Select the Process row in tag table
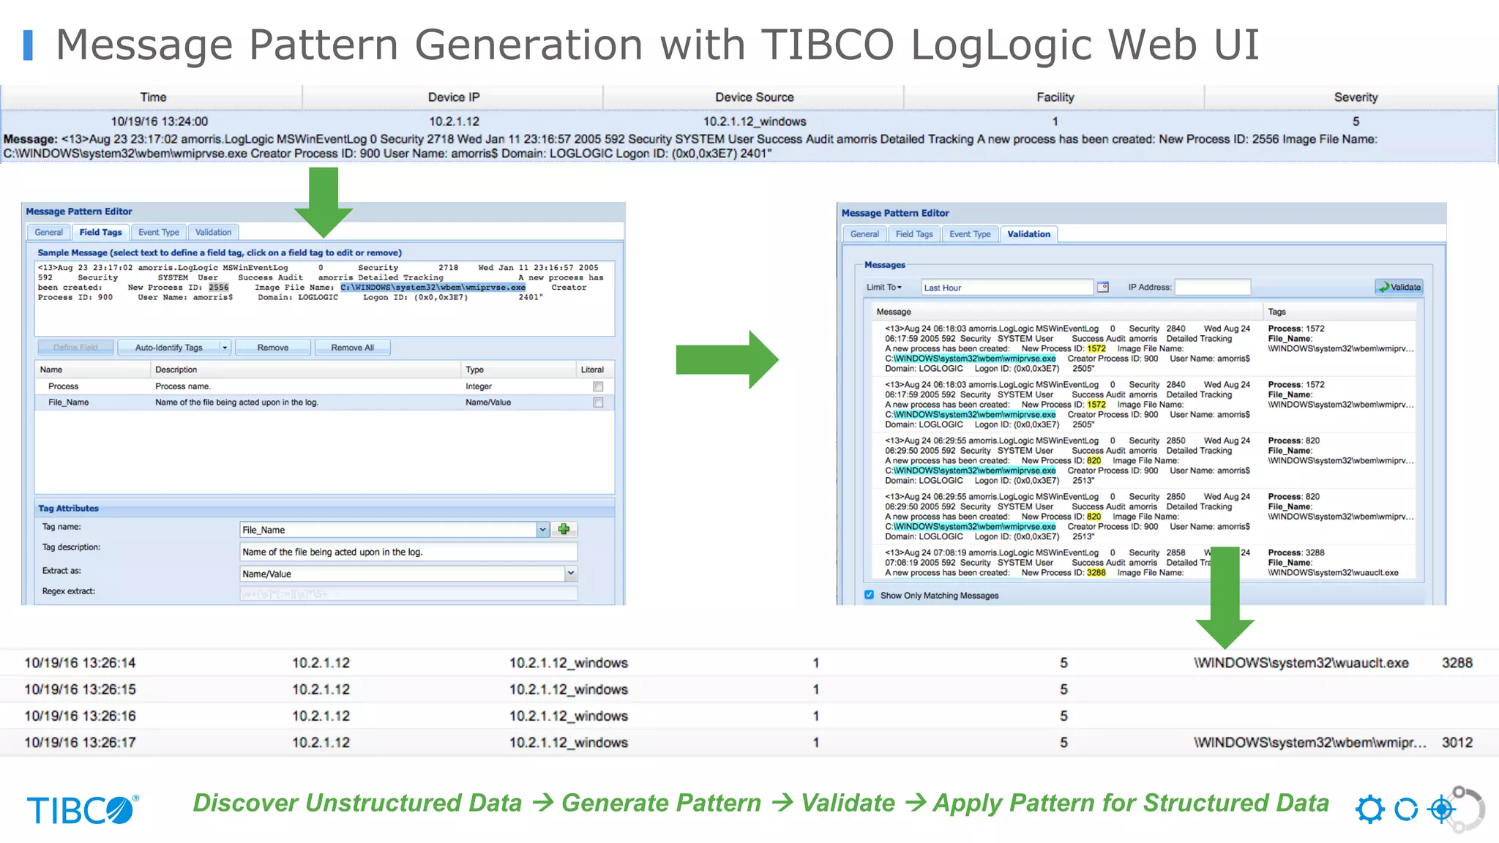This screenshot has width=1499, height=843. (x=324, y=386)
